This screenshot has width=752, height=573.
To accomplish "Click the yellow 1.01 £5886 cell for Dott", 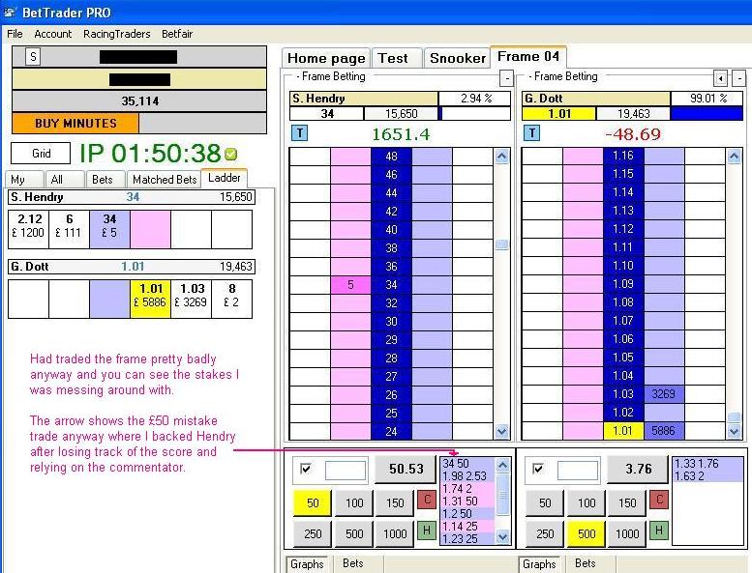I will point(151,300).
